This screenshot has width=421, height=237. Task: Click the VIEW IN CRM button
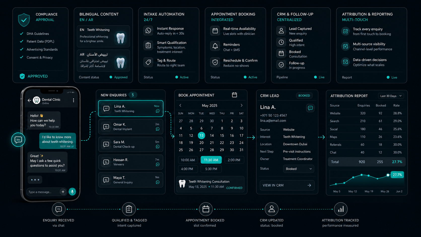click(x=287, y=185)
